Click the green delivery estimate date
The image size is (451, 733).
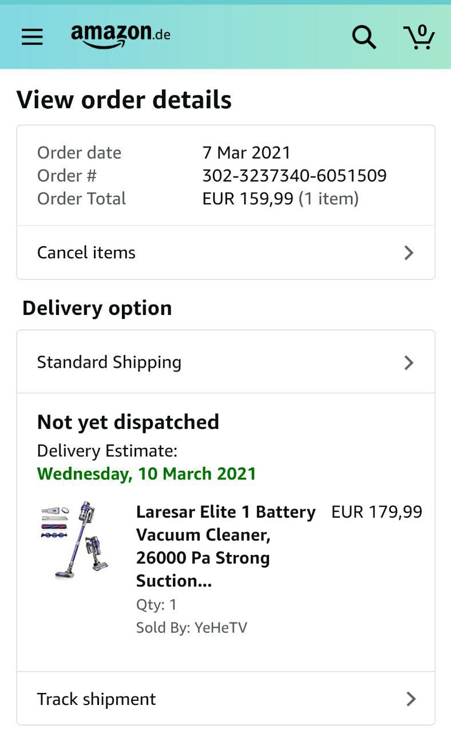pyautogui.click(x=147, y=474)
